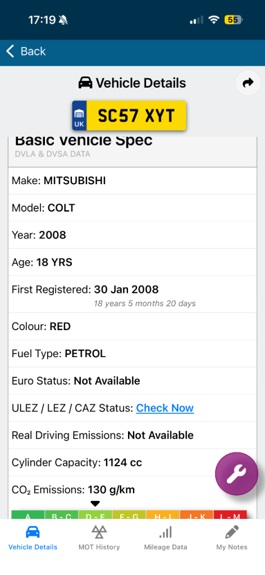Open the Check Now ULEZ status link

(x=165, y=408)
